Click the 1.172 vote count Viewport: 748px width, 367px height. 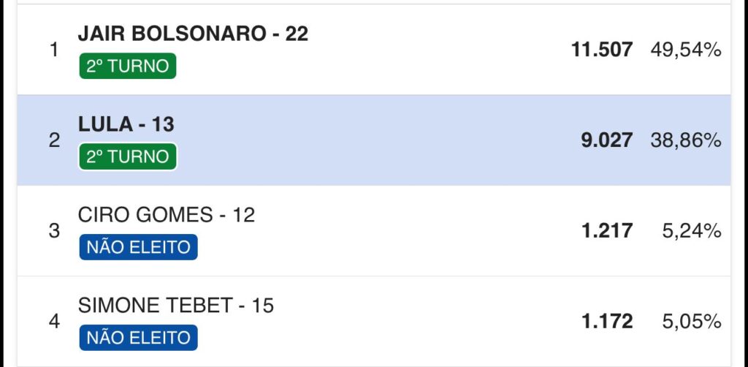(x=606, y=321)
